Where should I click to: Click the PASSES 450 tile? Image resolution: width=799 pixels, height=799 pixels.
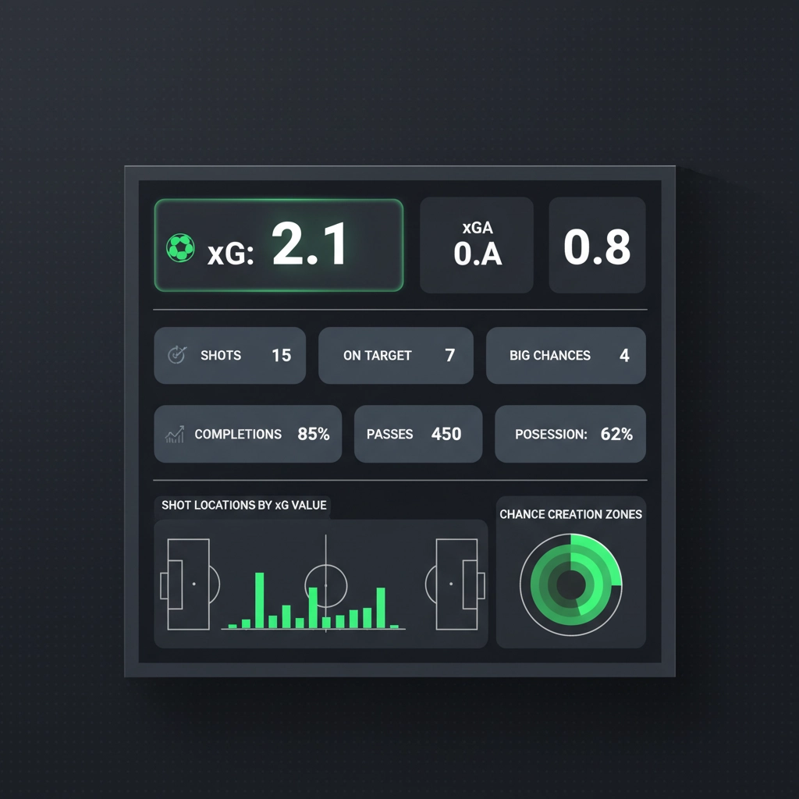coord(418,434)
